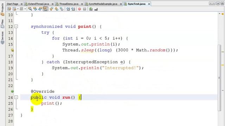The height and width of the screenshot is (126, 225).
Task: Open the document list dropdown button
Action: (x=218, y=3)
